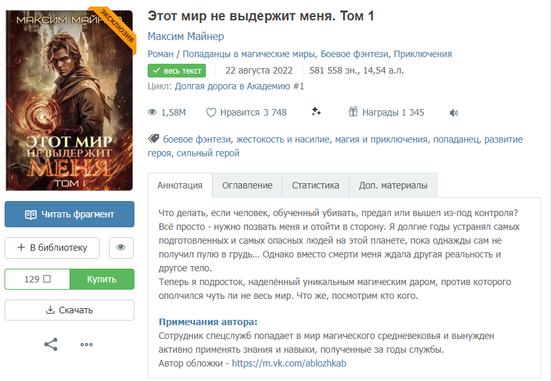
Task: Open the Статистика tab
Action: click(316, 185)
